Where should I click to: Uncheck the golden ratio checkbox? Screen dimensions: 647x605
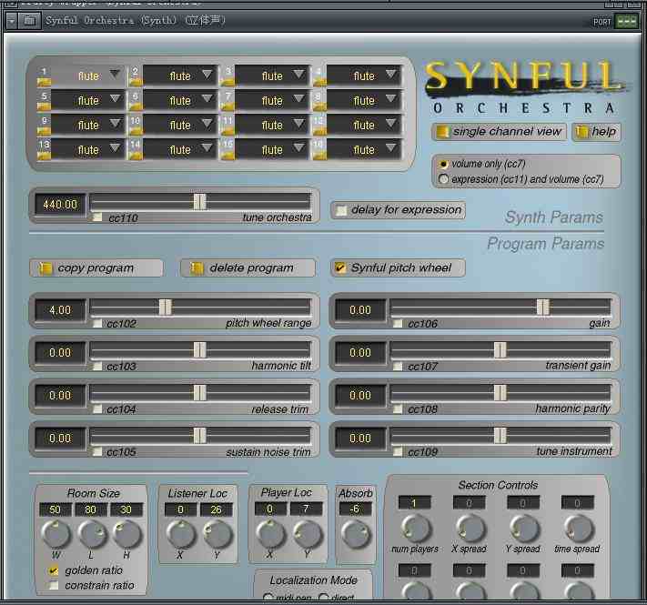pyautogui.click(x=54, y=570)
